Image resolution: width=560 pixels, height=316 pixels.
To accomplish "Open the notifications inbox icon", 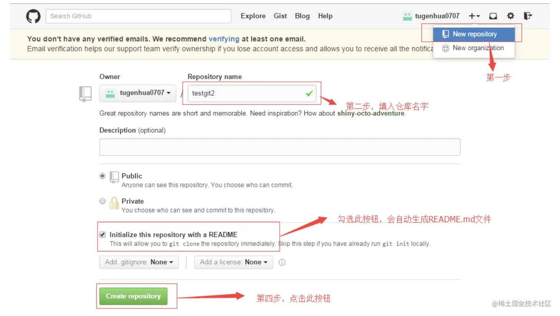I will [493, 16].
